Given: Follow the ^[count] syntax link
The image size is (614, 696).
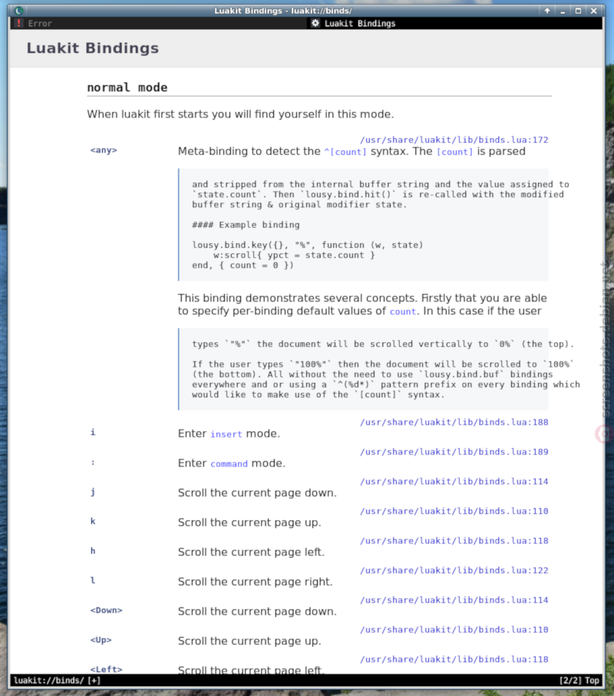Looking at the screenshot, I should [345, 152].
